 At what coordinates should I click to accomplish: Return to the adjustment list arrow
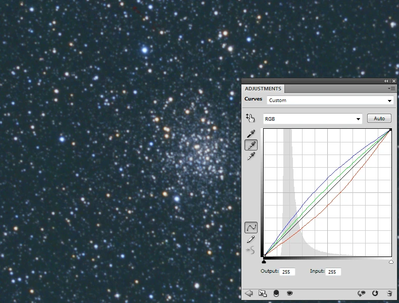248,293
